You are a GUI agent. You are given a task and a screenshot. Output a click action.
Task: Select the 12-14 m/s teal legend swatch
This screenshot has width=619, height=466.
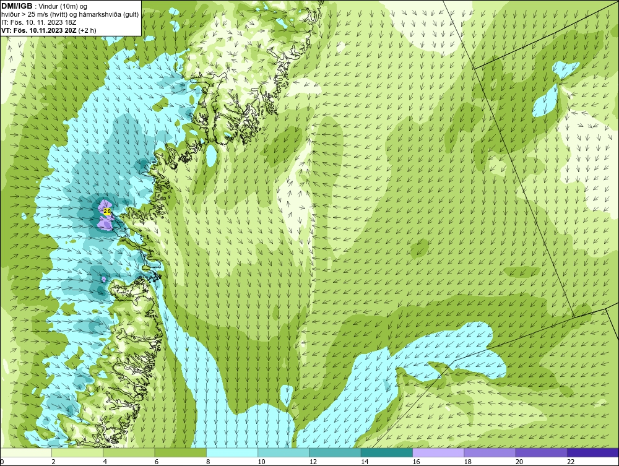[335, 452]
